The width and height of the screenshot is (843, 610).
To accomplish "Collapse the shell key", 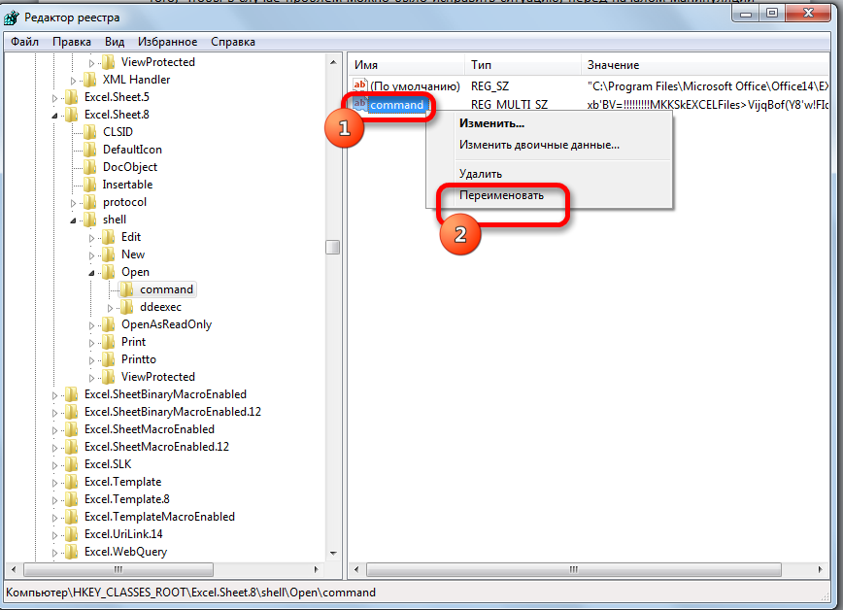I will click(73, 220).
